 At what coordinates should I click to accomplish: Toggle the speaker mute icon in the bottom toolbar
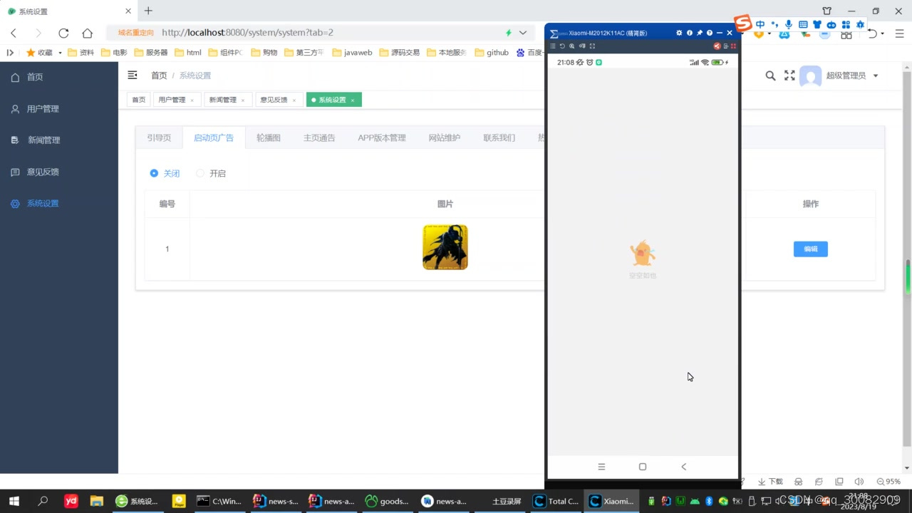858,482
